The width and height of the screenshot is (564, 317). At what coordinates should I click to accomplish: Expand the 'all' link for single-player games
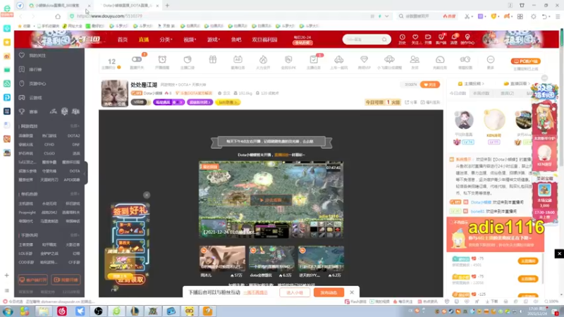pyautogui.click(x=75, y=194)
